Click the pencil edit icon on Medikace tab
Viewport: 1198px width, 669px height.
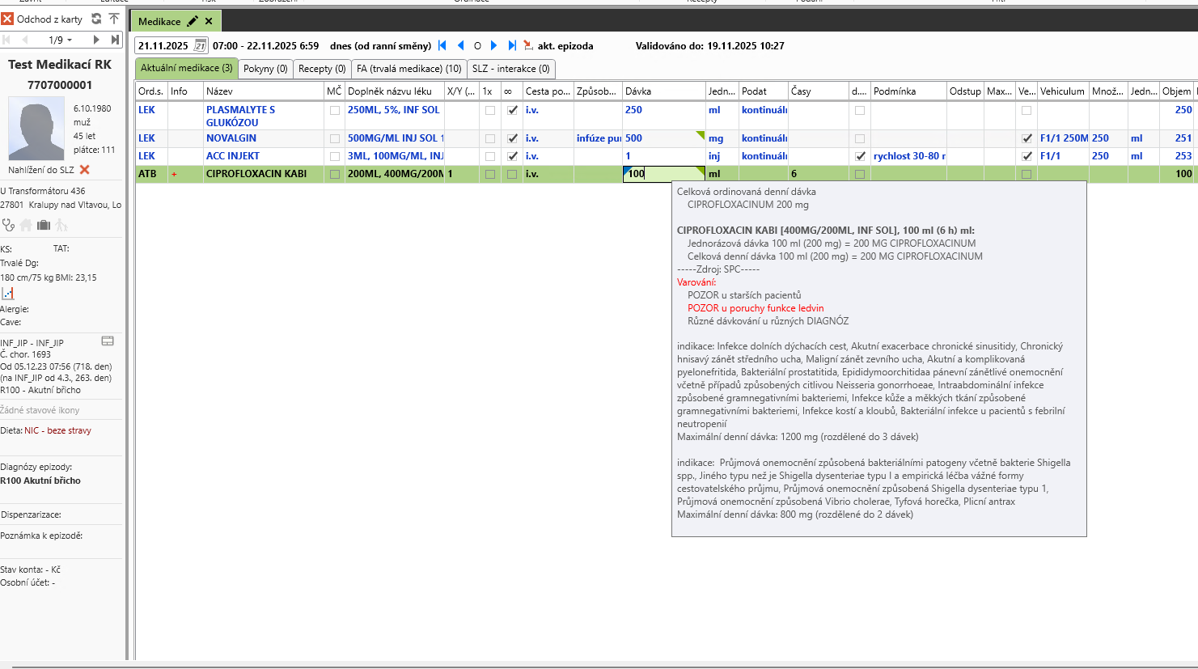(x=193, y=21)
